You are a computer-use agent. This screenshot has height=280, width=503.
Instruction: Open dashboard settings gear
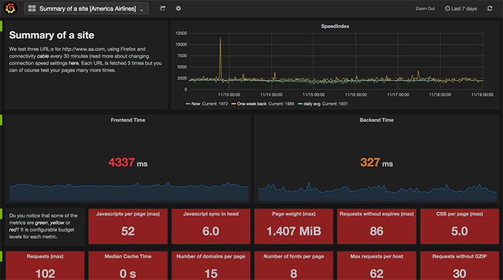pyautogui.click(x=178, y=8)
